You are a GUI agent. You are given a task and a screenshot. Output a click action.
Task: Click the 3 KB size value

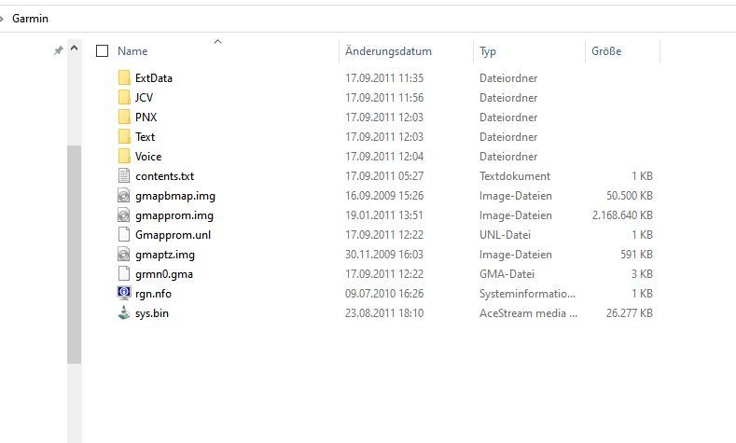tap(642, 274)
